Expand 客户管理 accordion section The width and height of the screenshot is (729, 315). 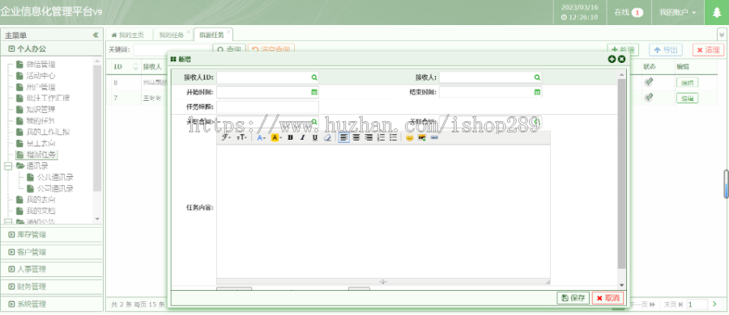pos(52,252)
